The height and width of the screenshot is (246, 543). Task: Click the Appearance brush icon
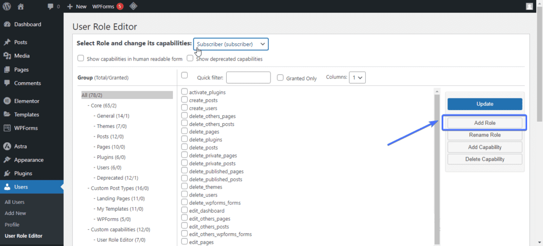tap(7, 160)
